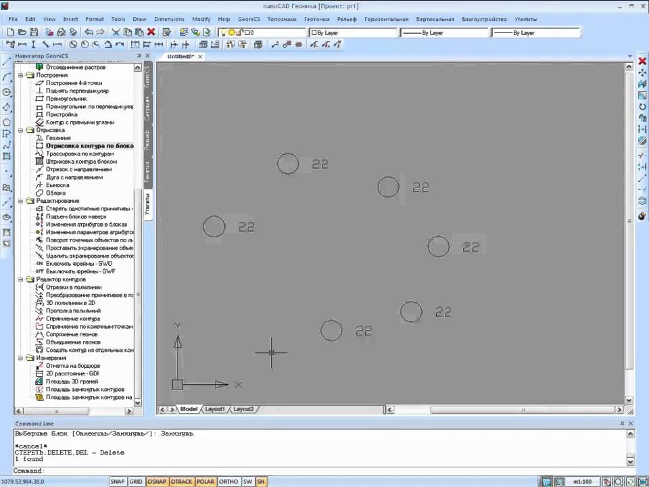
Task: Close the Untitled0 document tab
Action: coord(200,57)
